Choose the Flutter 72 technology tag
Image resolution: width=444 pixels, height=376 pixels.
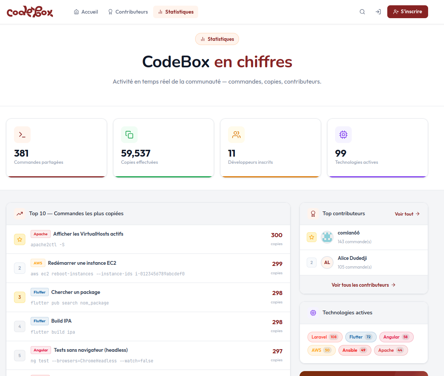[361, 337]
